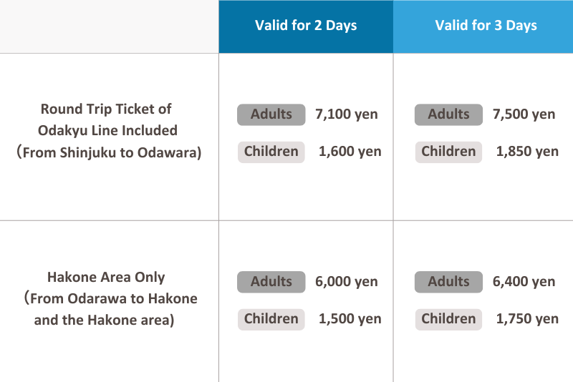
Task: Select the 7,500 yen adult price
Action: [524, 114]
